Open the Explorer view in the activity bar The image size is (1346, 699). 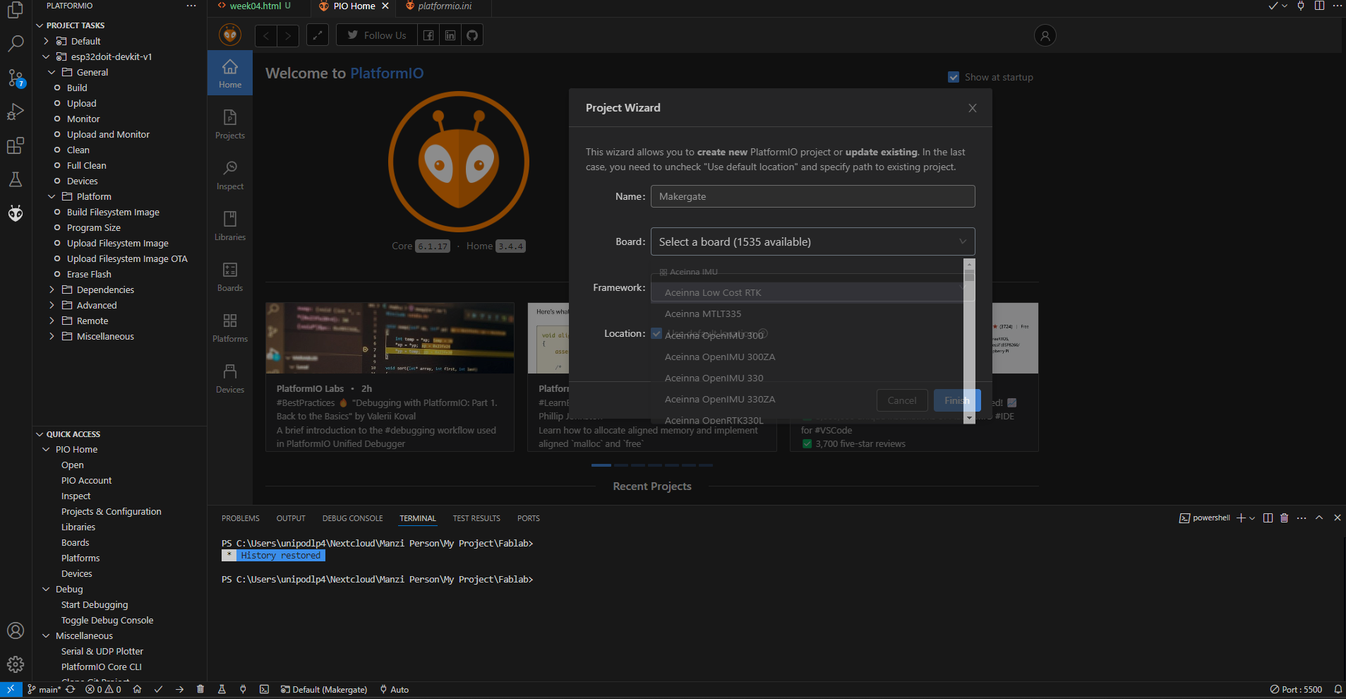(x=16, y=10)
